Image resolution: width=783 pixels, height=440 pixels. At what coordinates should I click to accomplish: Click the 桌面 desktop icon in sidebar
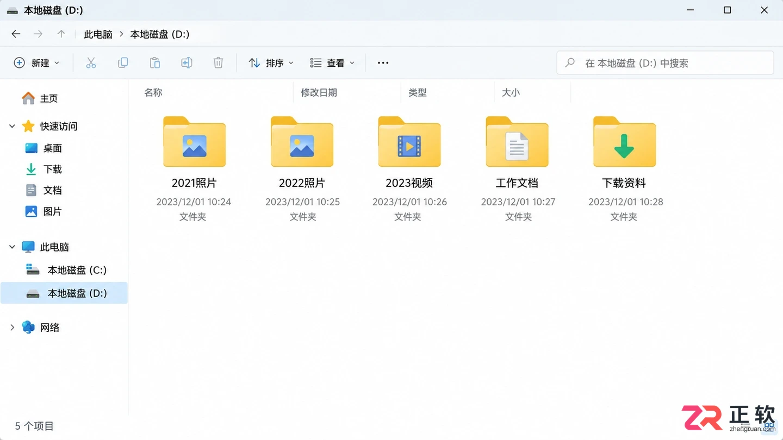(32, 148)
